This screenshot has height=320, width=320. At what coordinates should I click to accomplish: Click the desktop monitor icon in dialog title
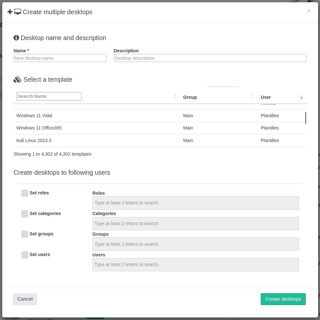click(18, 12)
